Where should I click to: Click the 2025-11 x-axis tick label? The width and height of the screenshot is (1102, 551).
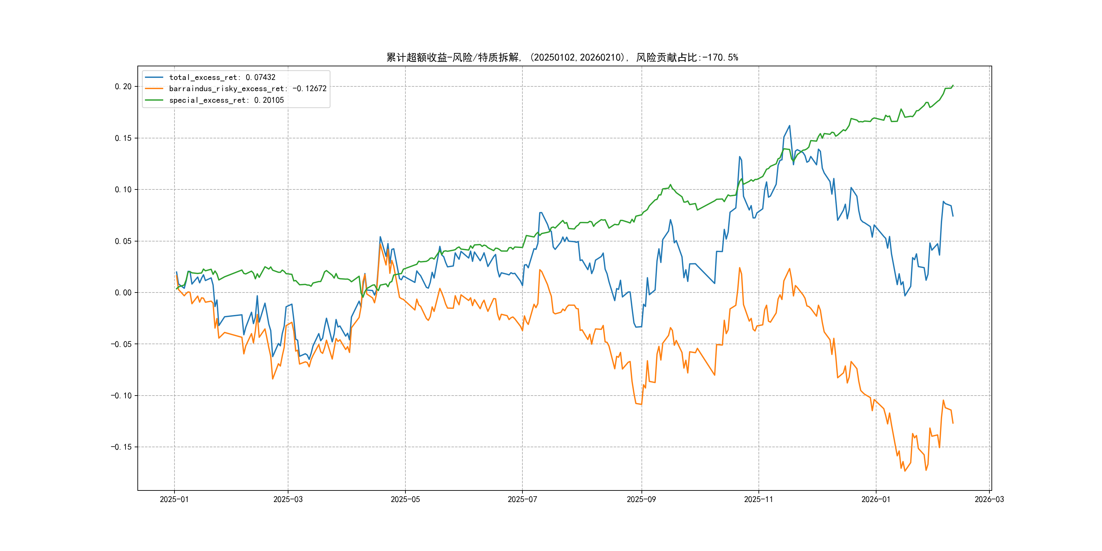click(x=758, y=499)
